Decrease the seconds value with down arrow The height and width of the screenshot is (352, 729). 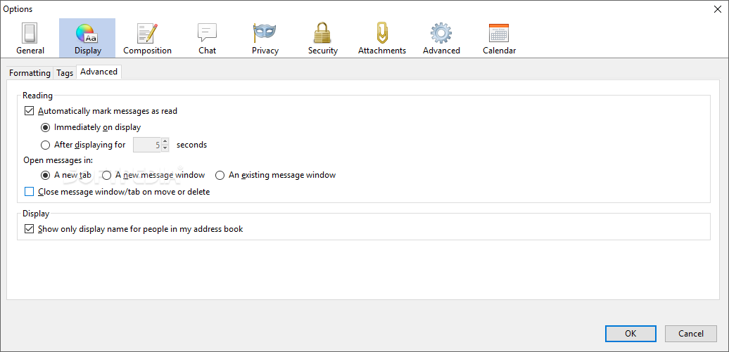point(165,148)
